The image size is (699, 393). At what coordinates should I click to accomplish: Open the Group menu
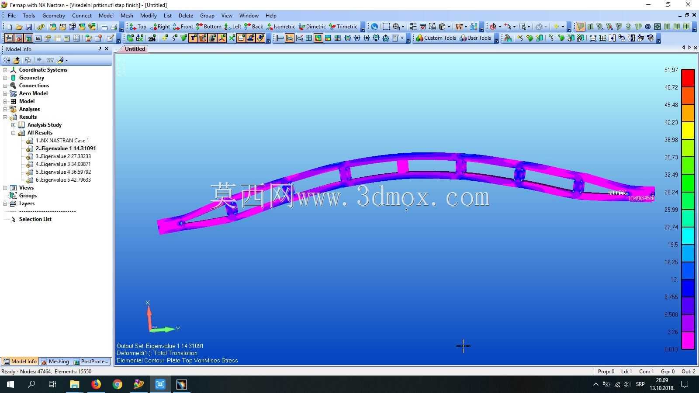[207, 15]
